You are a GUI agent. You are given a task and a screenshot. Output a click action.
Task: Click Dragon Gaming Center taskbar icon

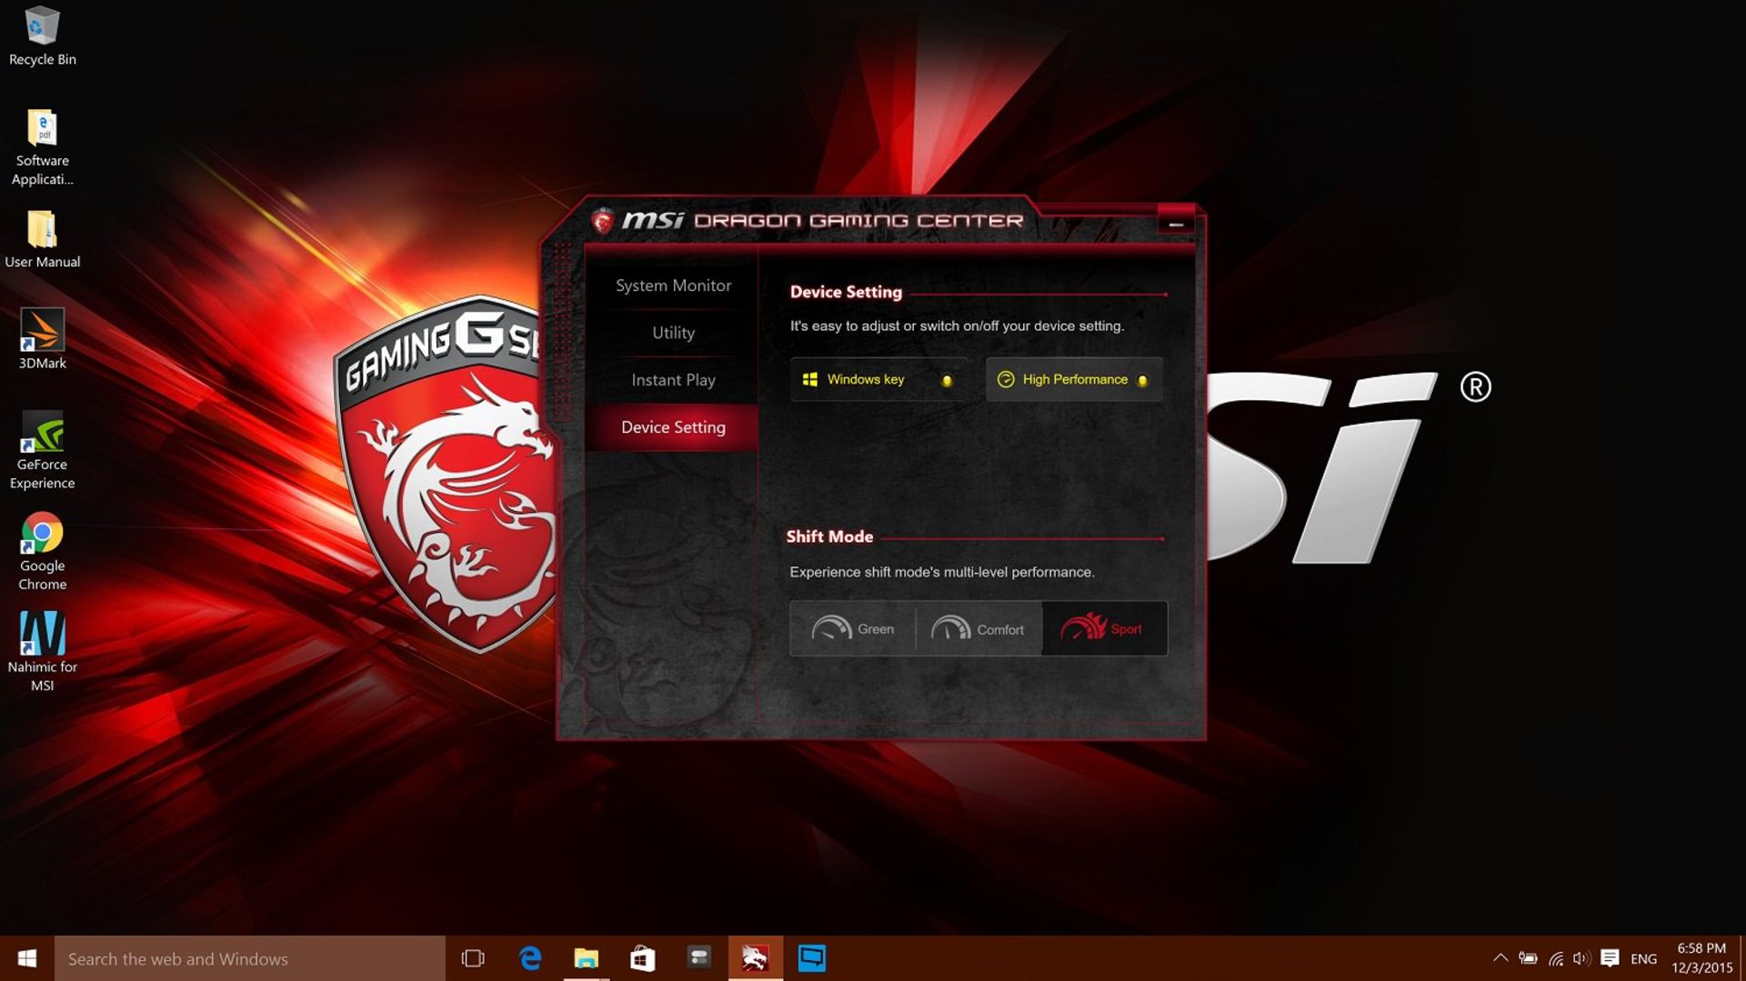[755, 958]
